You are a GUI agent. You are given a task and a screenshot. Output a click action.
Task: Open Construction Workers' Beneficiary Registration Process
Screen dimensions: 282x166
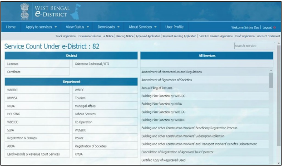point(205,128)
